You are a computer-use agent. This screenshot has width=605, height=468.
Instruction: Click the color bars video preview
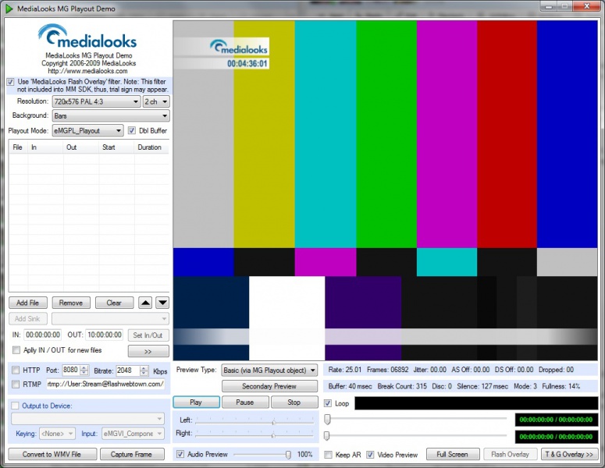pos(385,190)
